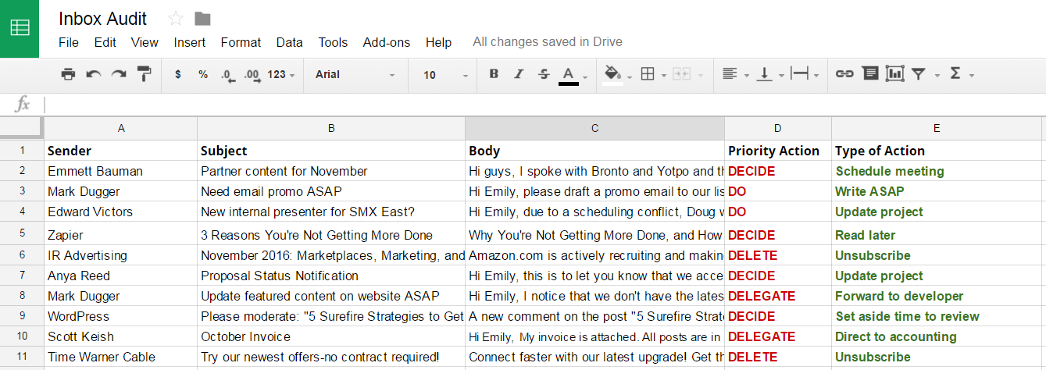Select 'Schedule meeting' cell
The width and height of the screenshot is (1046, 370).
click(937, 171)
